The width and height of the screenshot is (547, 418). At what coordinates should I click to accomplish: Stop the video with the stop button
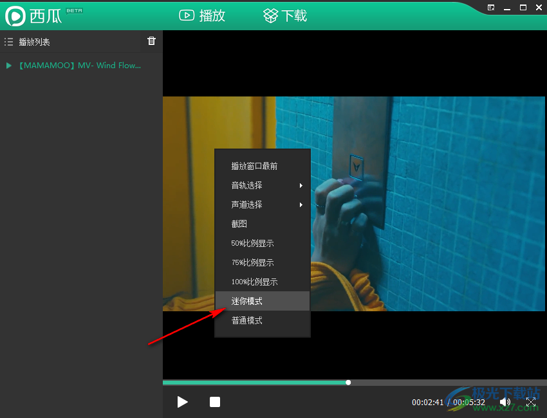pyautogui.click(x=215, y=402)
